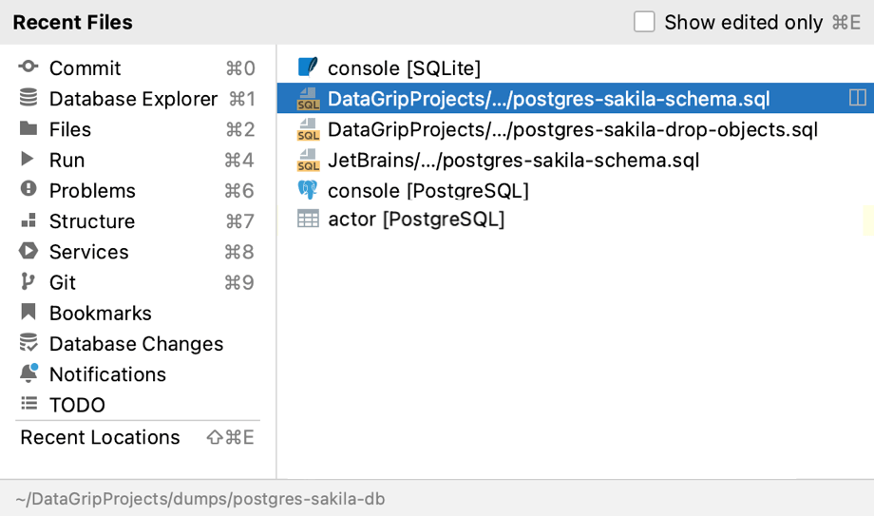
Task: Click the Problems exclamation icon
Action: tap(28, 189)
